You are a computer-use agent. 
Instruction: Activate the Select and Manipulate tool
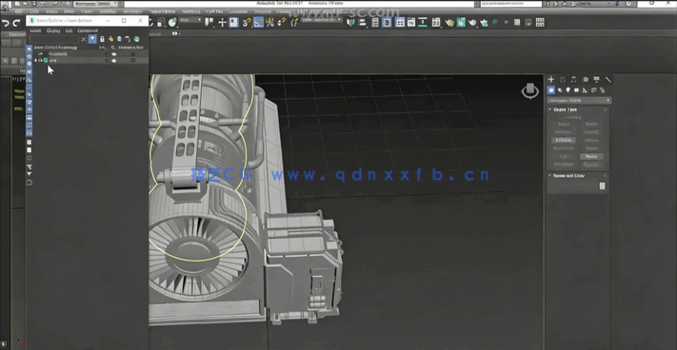tap(223, 23)
